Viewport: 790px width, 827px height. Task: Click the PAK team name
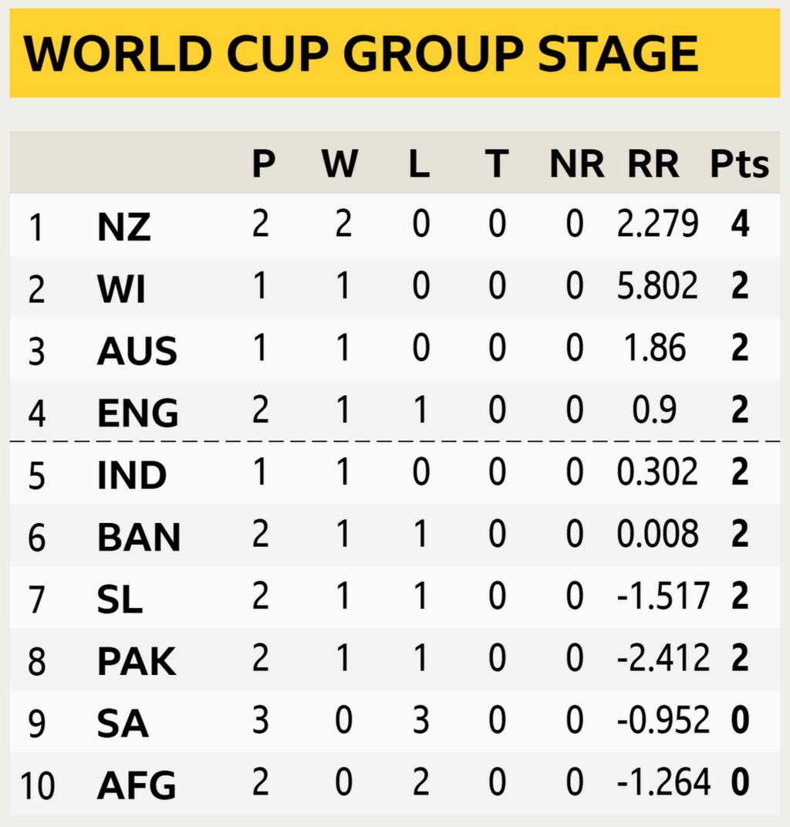pyautogui.click(x=137, y=661)
